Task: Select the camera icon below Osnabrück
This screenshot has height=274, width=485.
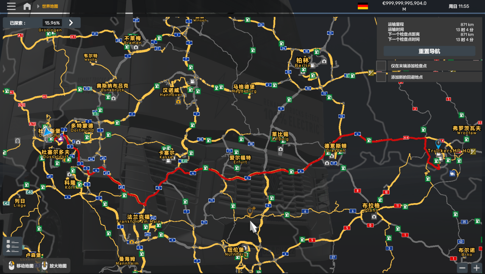Action: (113, 98)
